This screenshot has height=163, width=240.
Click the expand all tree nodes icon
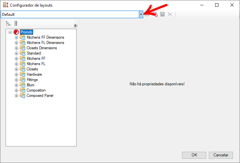(8, 23)
